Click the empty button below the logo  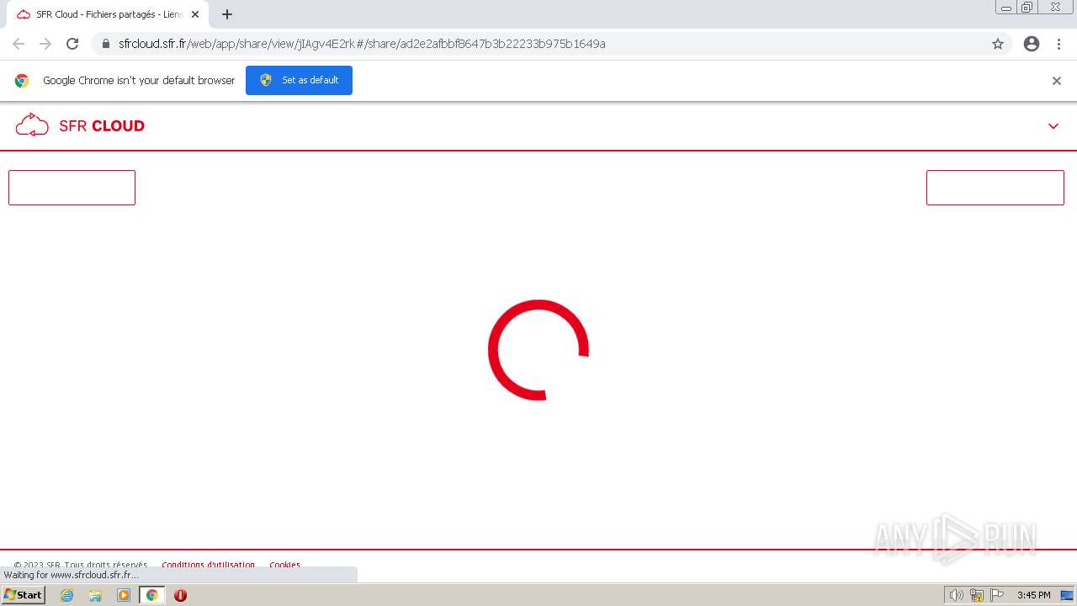point(72,188)
